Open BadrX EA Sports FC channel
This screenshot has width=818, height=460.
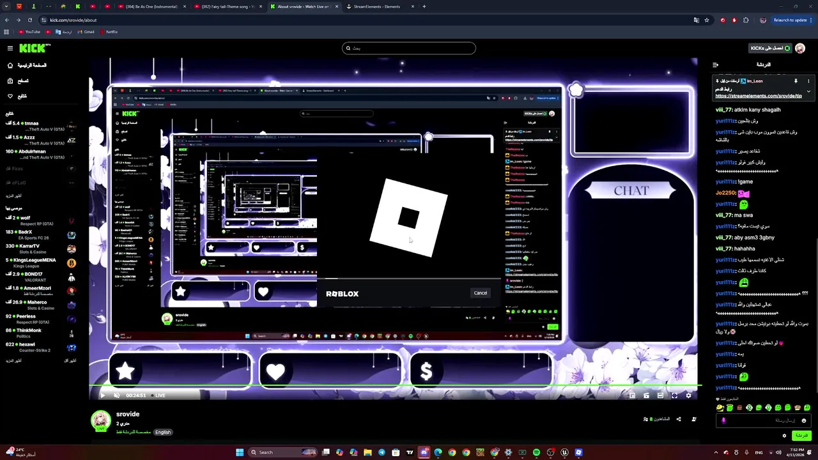[x=40, y=234]
